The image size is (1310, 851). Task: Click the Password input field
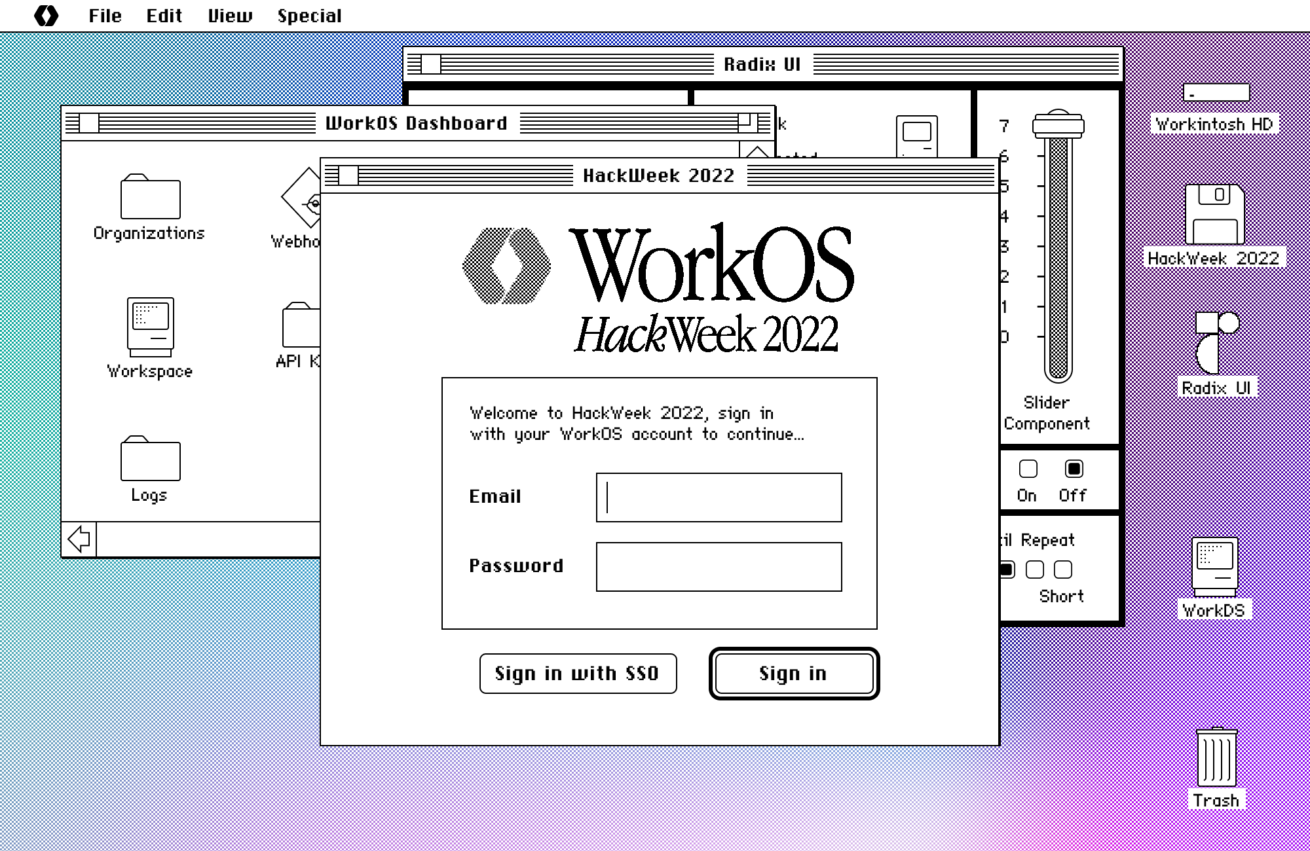pyautogui.click(x=719, y=567)
